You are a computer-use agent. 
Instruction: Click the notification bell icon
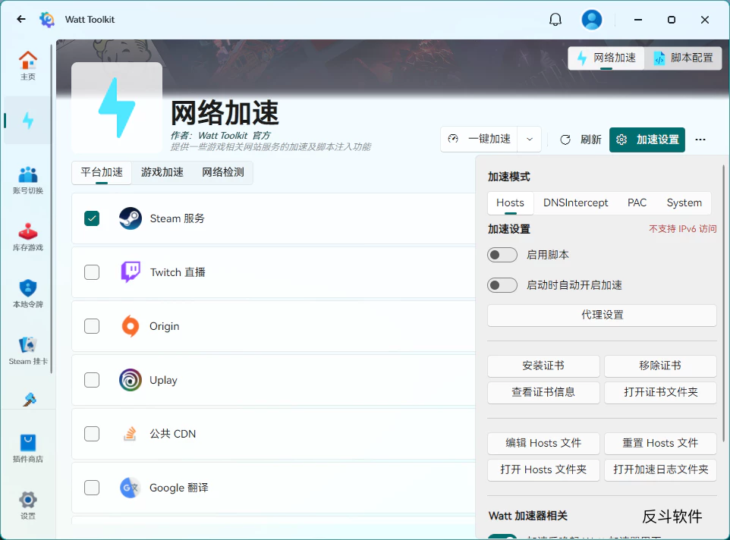(555, 20)
